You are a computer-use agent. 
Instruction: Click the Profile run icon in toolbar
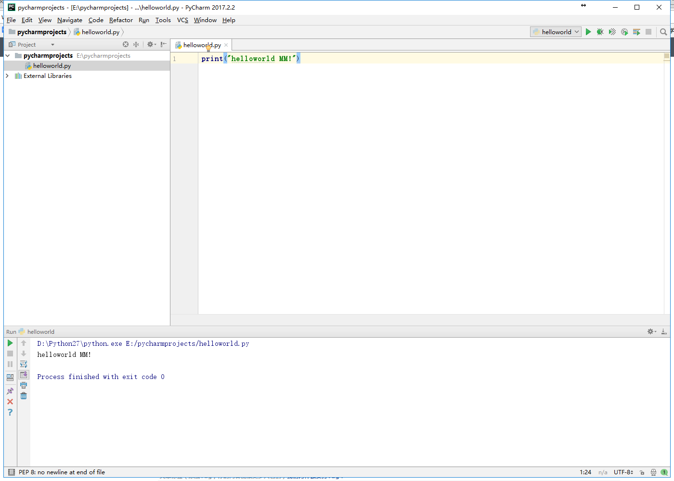click(624, 32)
